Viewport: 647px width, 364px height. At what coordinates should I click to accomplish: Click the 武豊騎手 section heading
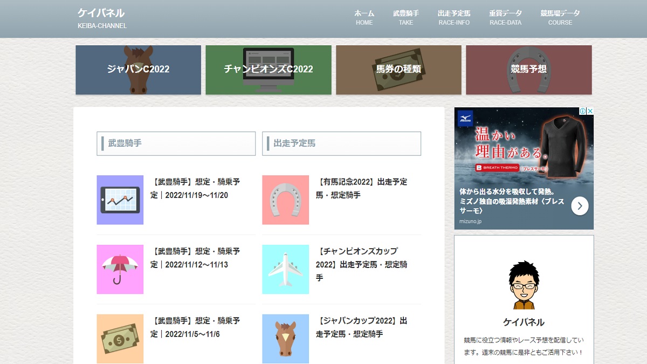click(x=176, y=143)
